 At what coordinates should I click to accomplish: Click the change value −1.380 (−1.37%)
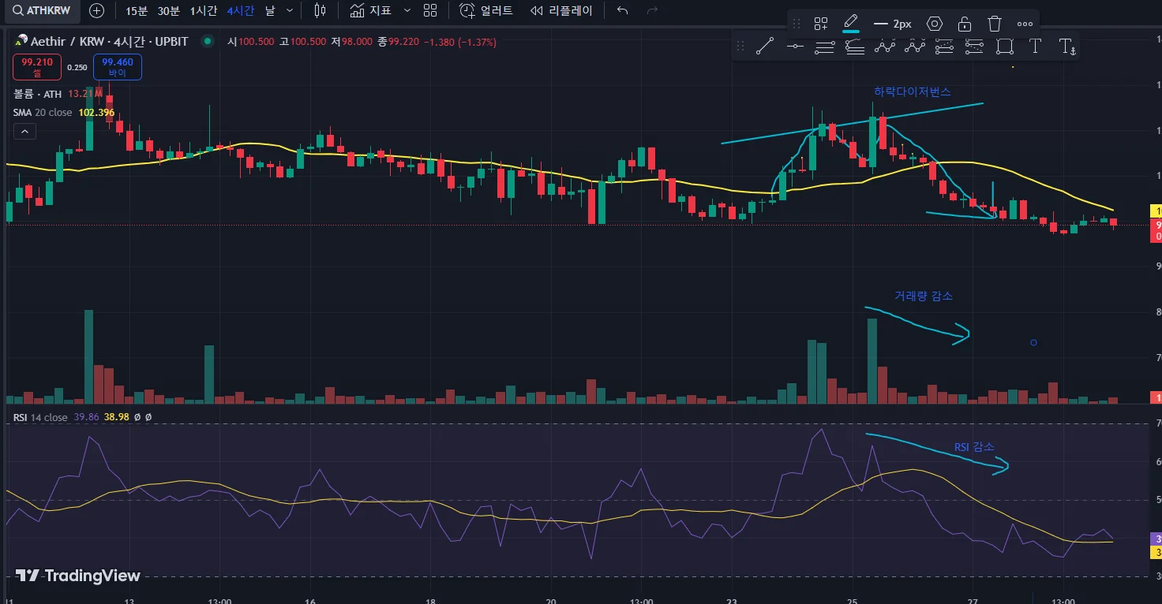[x=460, y=41]
